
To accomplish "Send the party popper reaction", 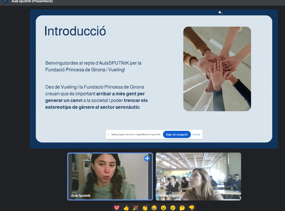I will point(135,208).
